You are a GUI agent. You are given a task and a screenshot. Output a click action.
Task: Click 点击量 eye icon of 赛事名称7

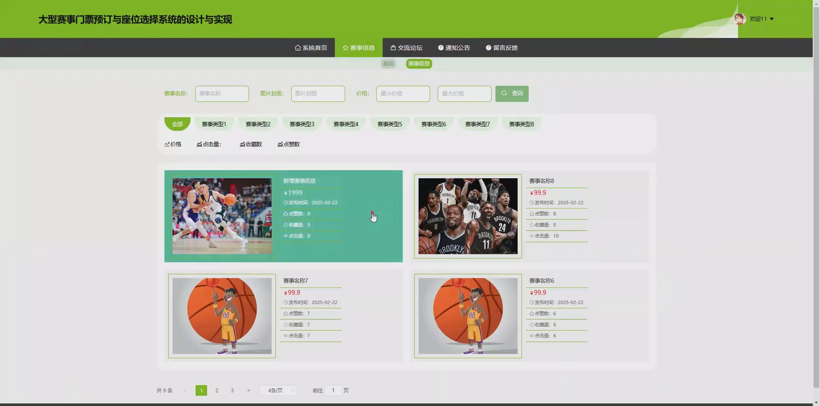pos(286,336)
